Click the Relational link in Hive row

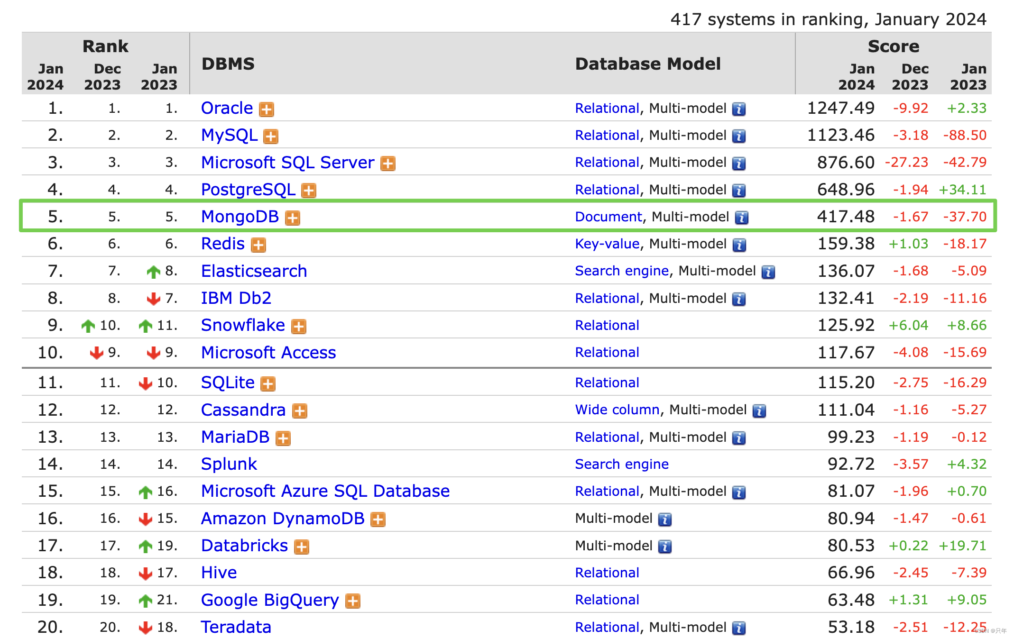(x=607, y=573)
